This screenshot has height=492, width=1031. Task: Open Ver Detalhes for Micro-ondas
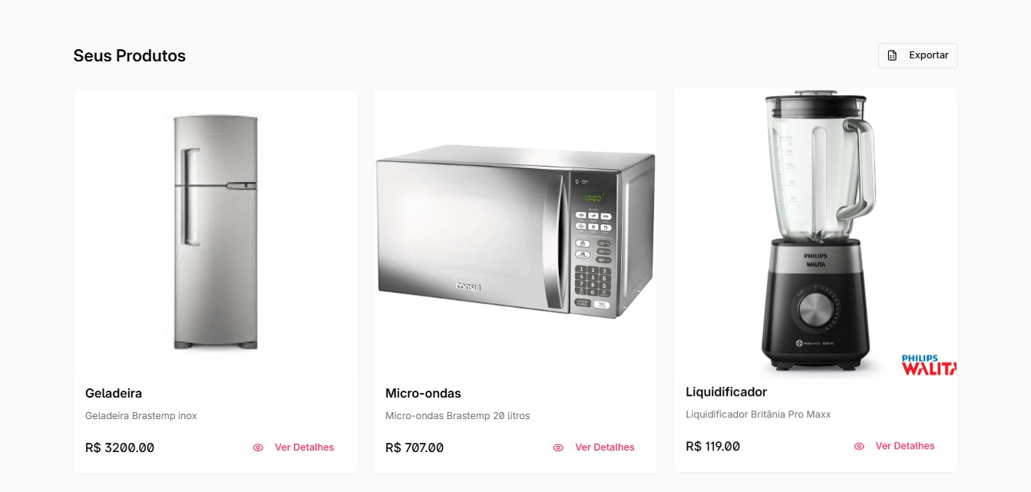tap(604, 447)
